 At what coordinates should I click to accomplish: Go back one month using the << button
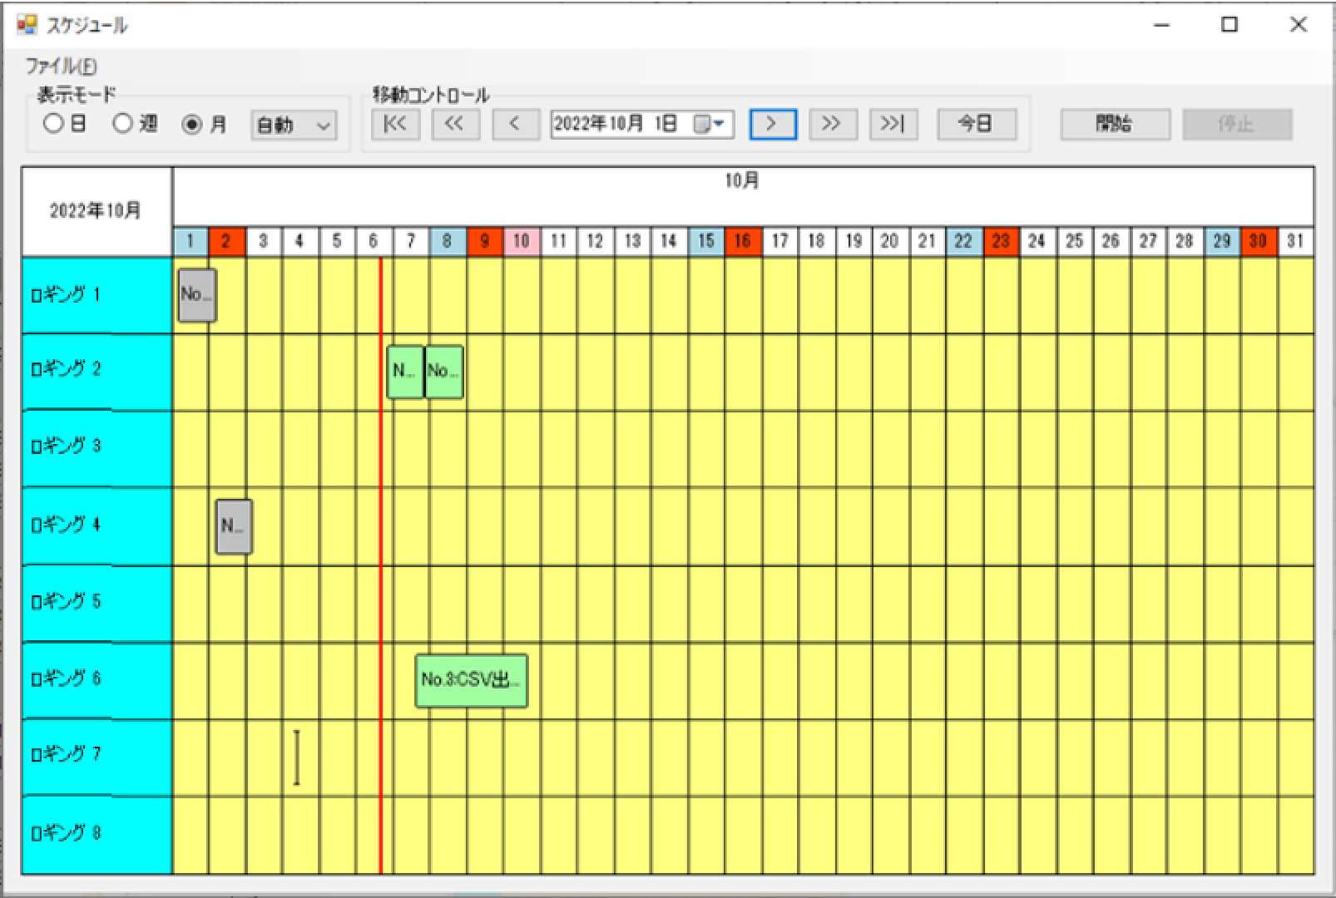[456, 125]
